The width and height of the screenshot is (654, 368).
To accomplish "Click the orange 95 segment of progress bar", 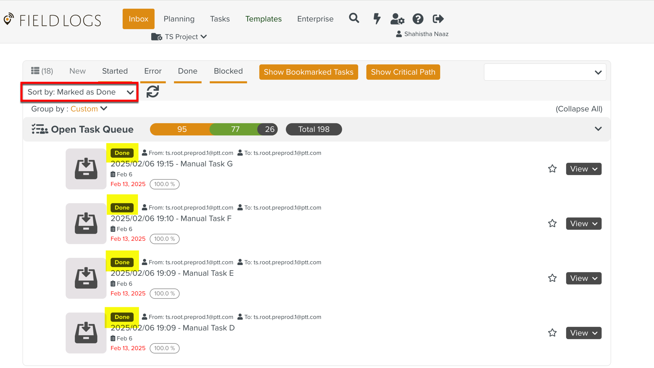I will 182,129.
